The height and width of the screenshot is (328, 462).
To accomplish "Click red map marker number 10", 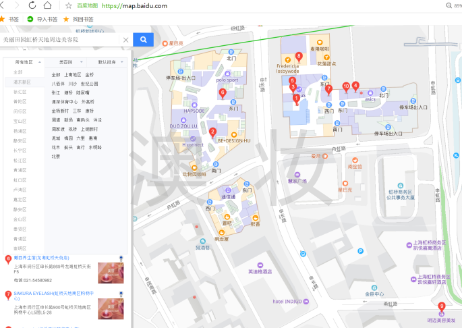I will (346, 86).
